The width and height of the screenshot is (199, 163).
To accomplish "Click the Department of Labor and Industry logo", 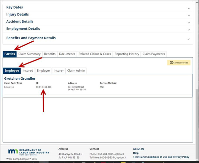I will tap(28, 152).
